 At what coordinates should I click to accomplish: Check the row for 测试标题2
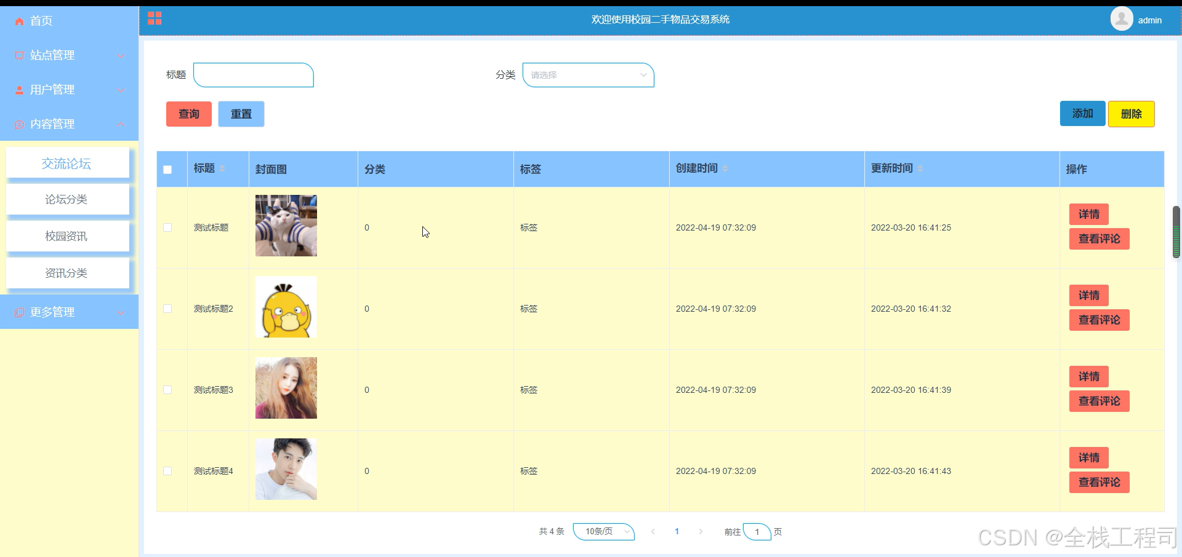(x=167, y=309)
